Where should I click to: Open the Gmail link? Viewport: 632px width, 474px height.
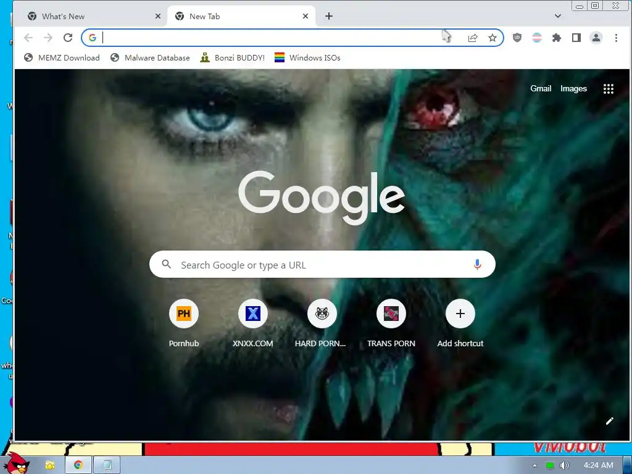pyautogui.click(x=541, y=89)
